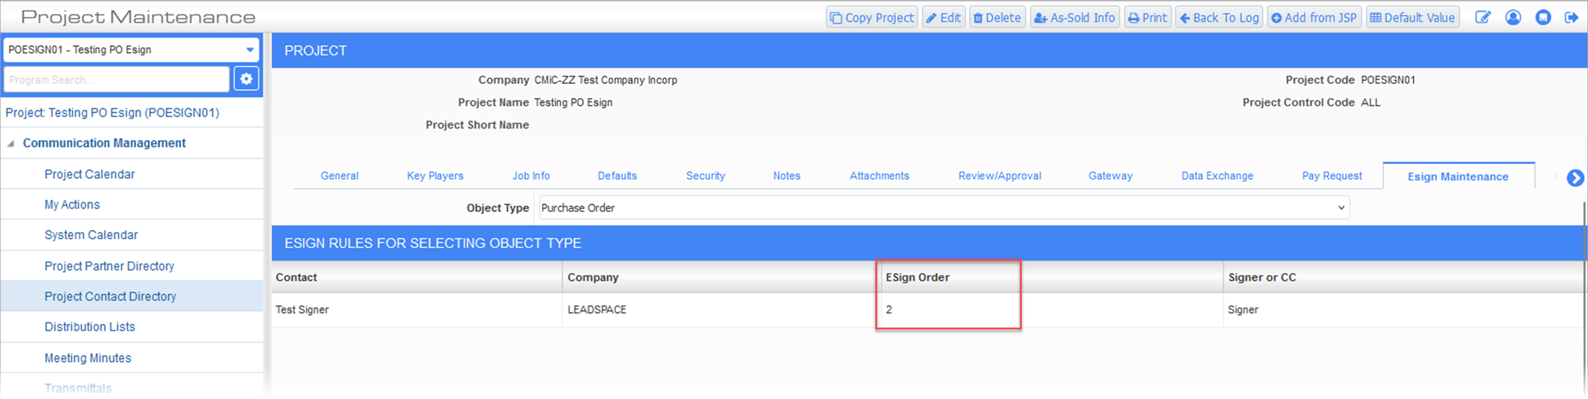This screenshot has height=399, width=1588.
Task: Open Project Calendar in sidebar
Action: [90, 174]
